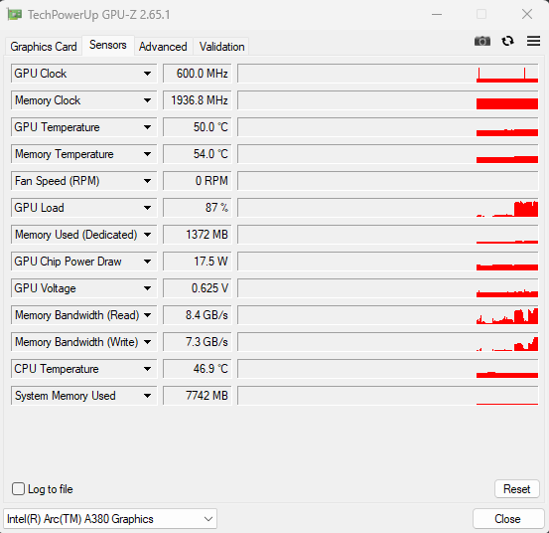The height and width of the screenshot is (533, 549).
Task: Click the GPU Clock history graph
Action: click(388, 74)
